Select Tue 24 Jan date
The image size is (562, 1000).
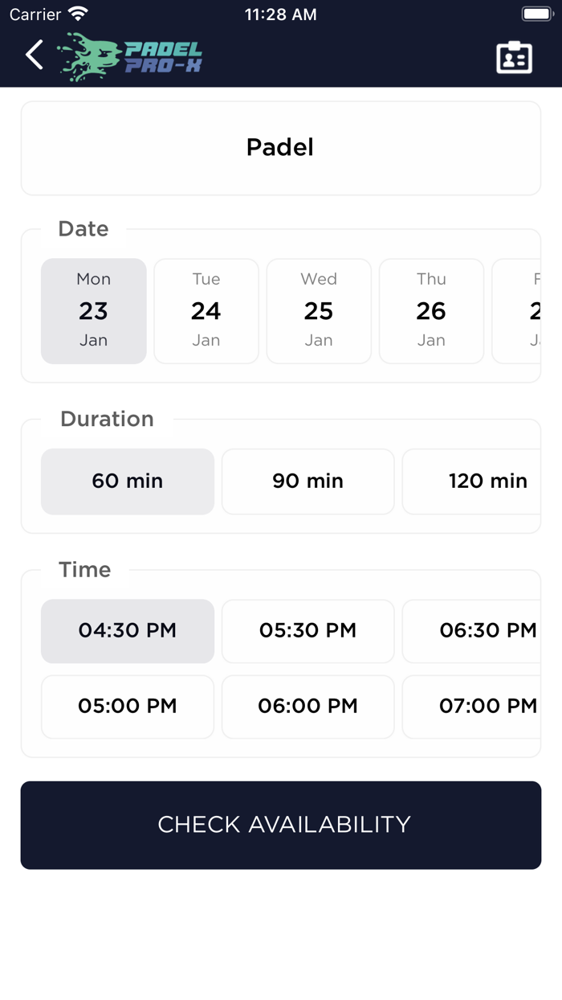tap(206, 311)
